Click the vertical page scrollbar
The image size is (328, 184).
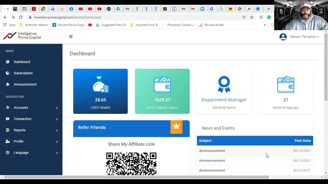[326, 67]
